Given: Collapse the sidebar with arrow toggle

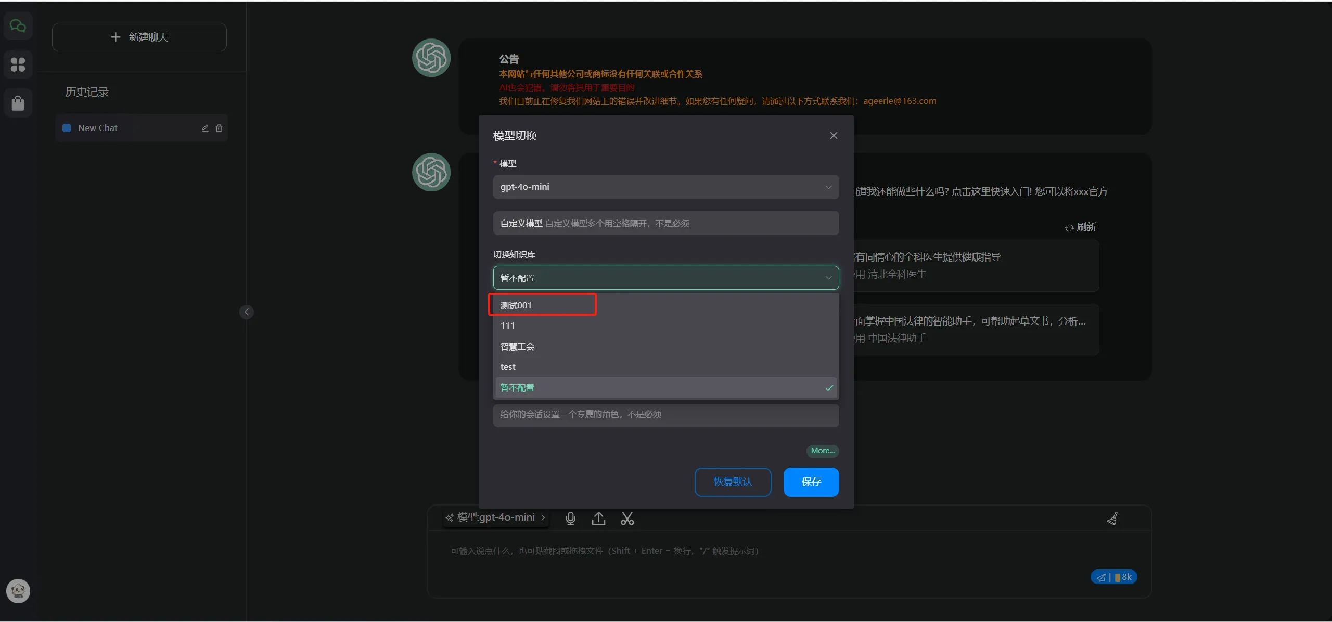Looking at the screenshot, I should coord(247,312).
